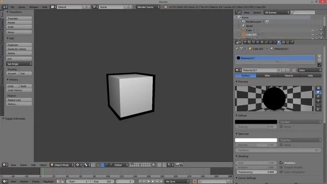Open the Global orientation dropdown
This screenshot has height=184, width=327.
point(121,165)
